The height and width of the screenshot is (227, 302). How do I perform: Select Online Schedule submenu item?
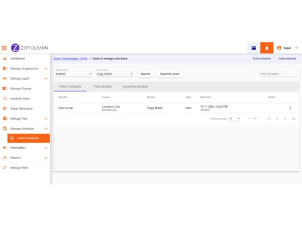pyautogui.click(x=28, y=138)
